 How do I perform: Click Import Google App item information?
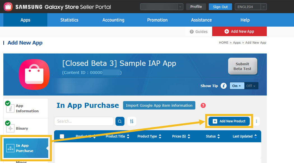click(159, 105)
